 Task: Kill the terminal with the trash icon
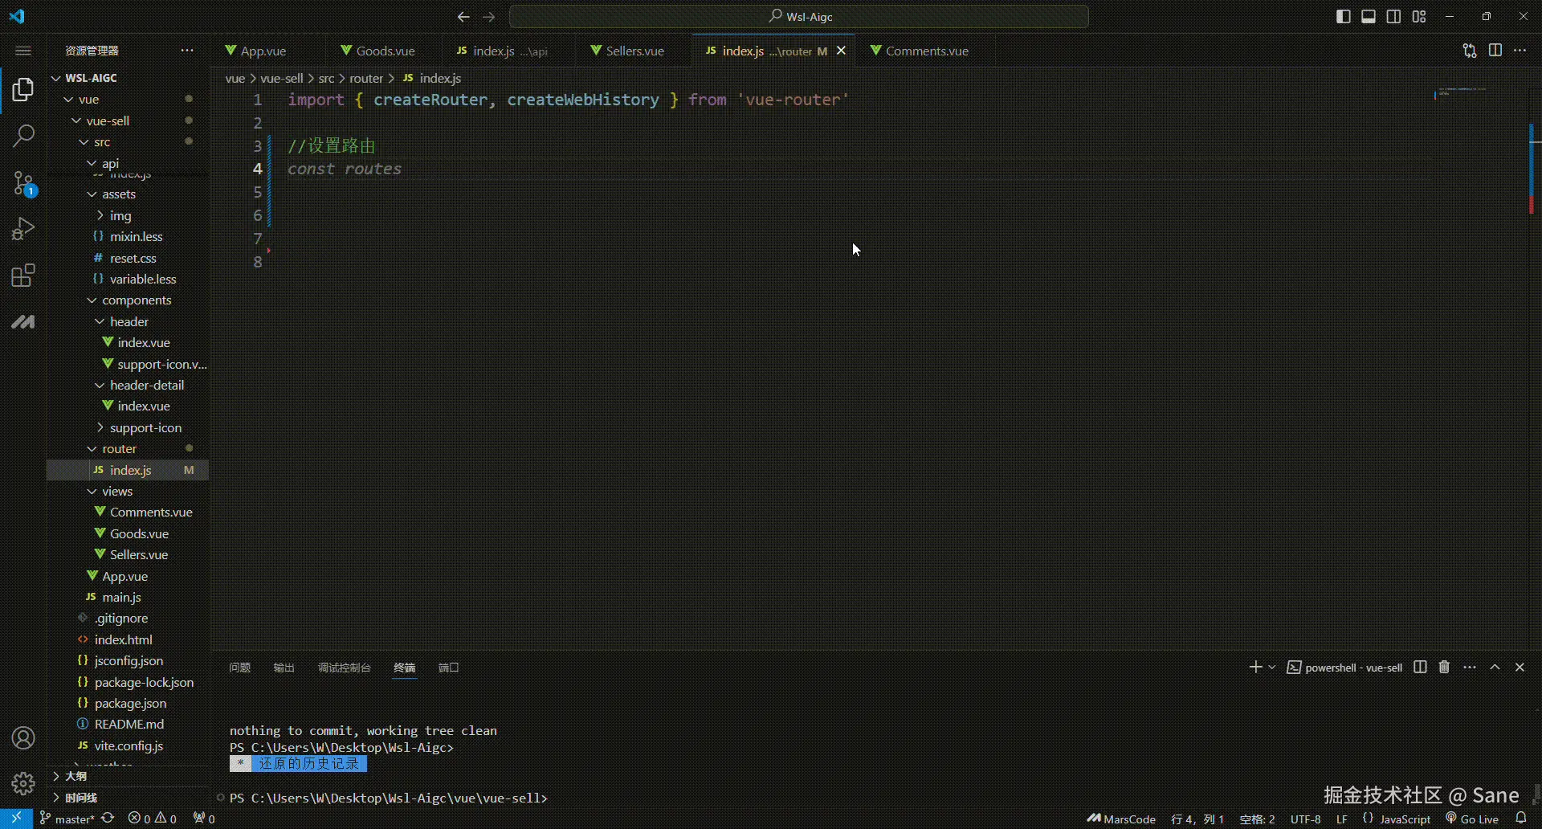[x=1443, y=667]
